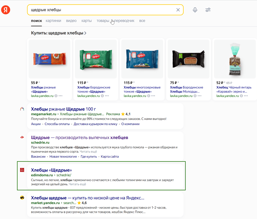Click edimdoma.ru red favicon

coord(22,170)
